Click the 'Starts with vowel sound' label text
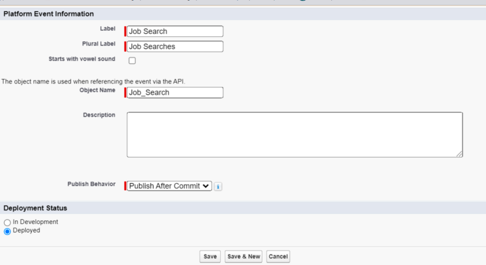The image size is (486, 265). pyautogui.click(x=82, y=59)
